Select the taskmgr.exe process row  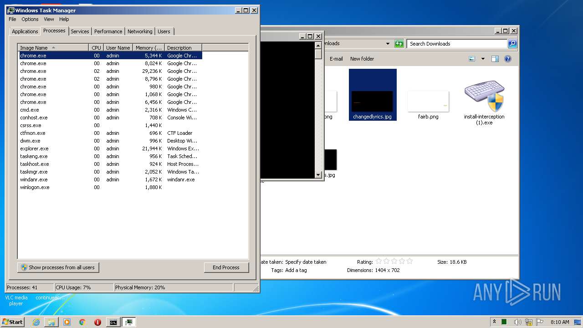[x=110, y=172]
